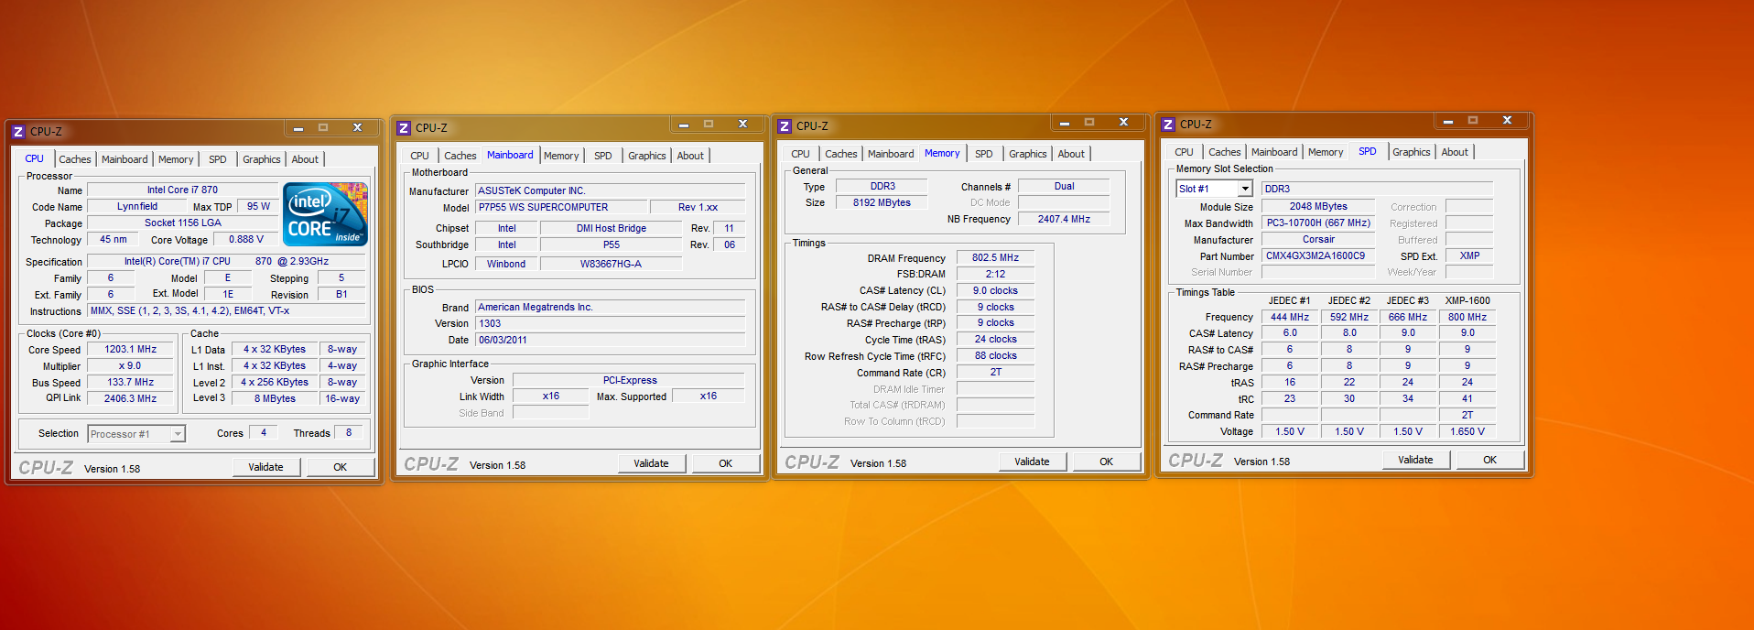The image size is (1754, 630).
Task: Click the Graphic Interface PCI-Express version value
Action: click(629, 381)
